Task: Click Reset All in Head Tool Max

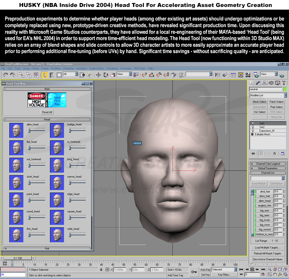Action: tap(47, 112)
